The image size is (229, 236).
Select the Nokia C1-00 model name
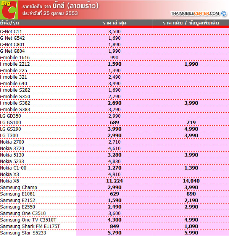13,168
